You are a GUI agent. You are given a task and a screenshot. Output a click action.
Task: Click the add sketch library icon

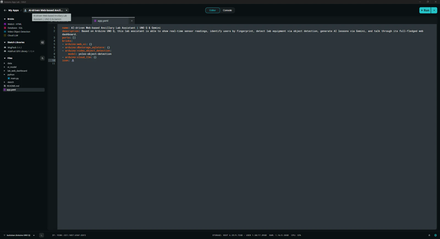42,42
